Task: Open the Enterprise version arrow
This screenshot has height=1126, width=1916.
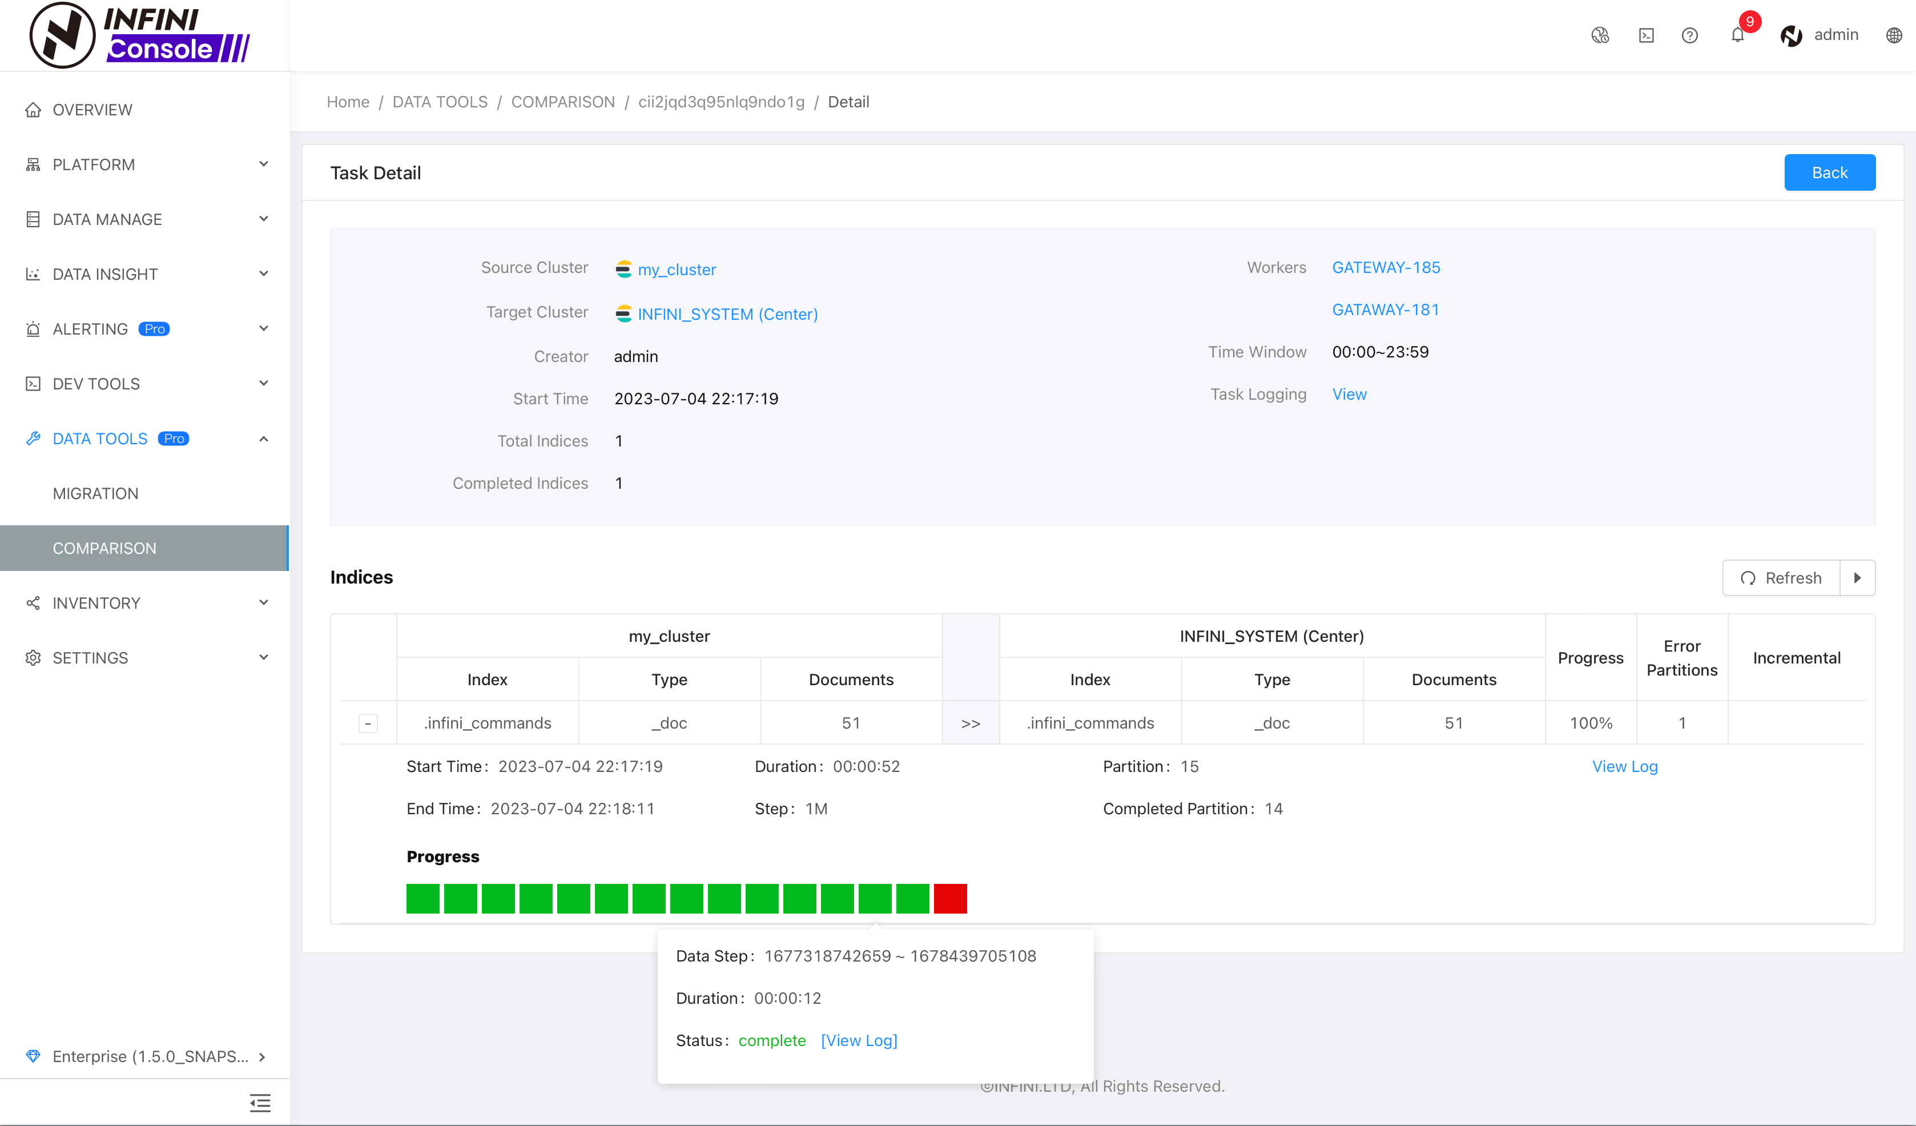Action: (262, 1057)
